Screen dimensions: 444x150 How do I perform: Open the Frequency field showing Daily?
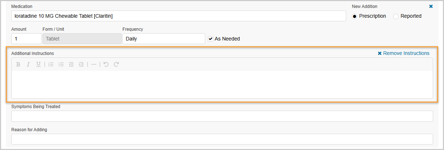[x=164, y=39]
